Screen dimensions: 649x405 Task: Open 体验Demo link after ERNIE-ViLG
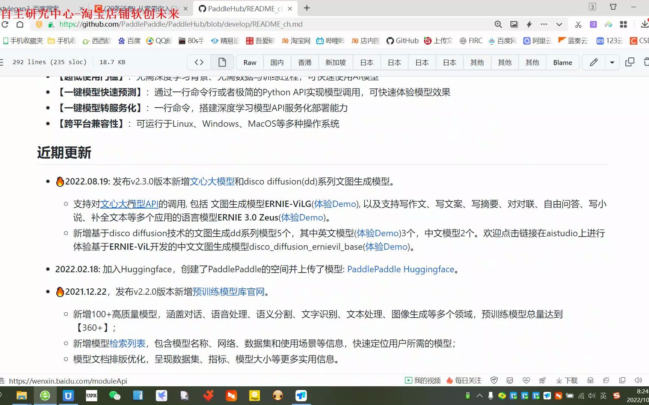(x=335, y=204)
